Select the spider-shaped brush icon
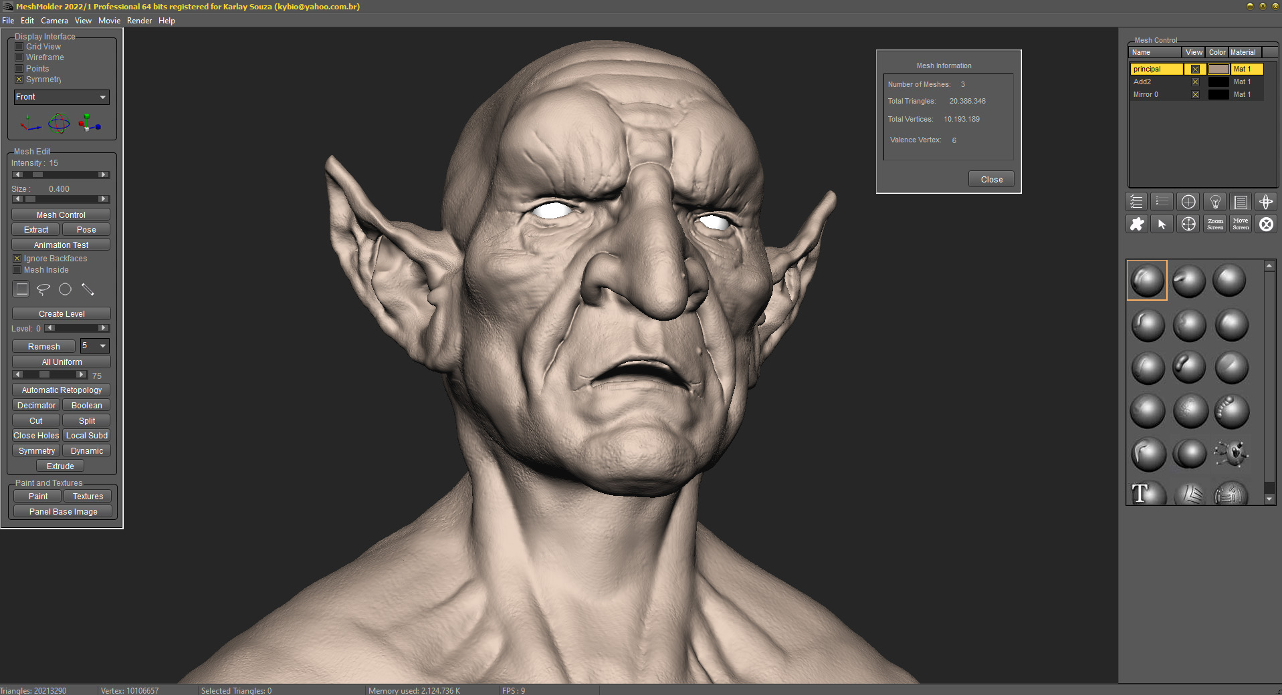The height and width of the screenshot is (695, 1282). pos(1231,453)
